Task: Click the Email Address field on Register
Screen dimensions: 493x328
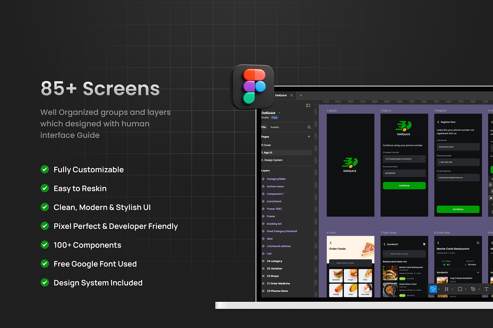Action: tap(458, 178)
